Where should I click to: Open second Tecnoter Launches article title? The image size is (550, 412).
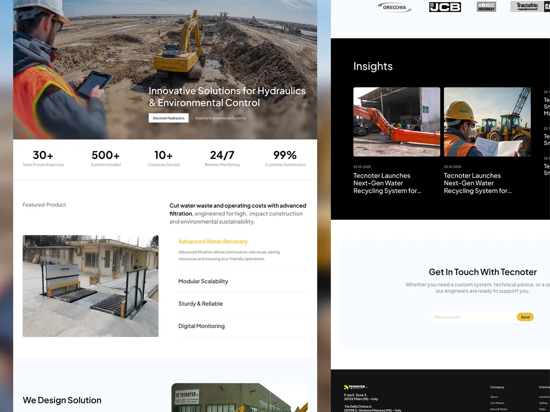coord(478,183)
